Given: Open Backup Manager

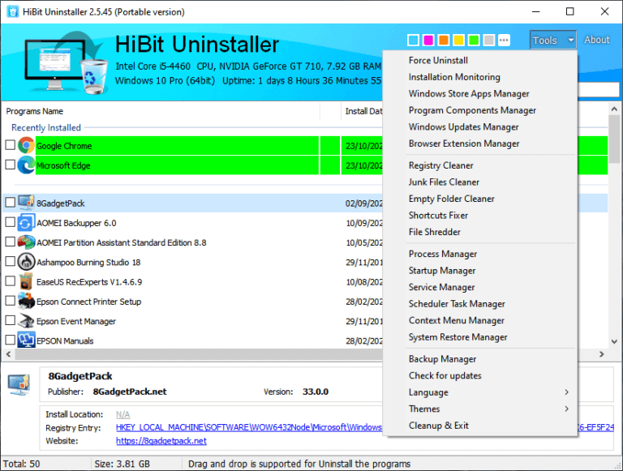Looking at the screenshot, I should pos(443,359).
